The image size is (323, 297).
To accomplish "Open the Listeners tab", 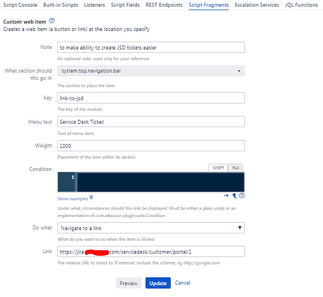I will pos(94,5).
